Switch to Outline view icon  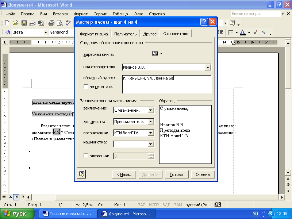[x=23, y=197]
